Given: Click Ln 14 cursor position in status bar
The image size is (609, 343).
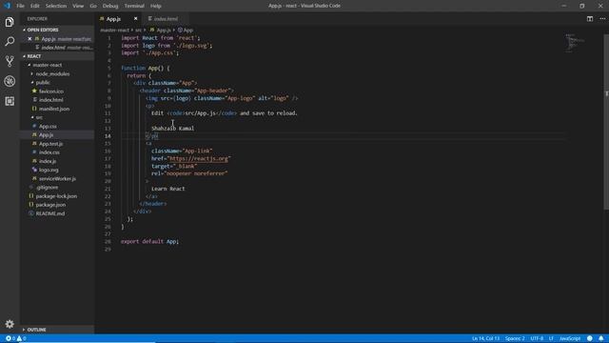Looking at the screenshot, I should pyautogui.click(x=485, y=338).
